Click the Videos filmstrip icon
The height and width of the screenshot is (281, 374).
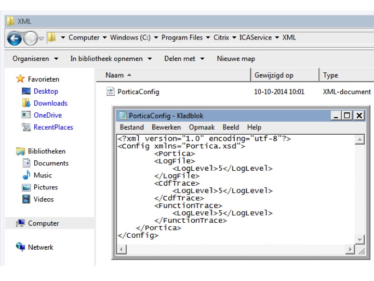pos(26,199)
